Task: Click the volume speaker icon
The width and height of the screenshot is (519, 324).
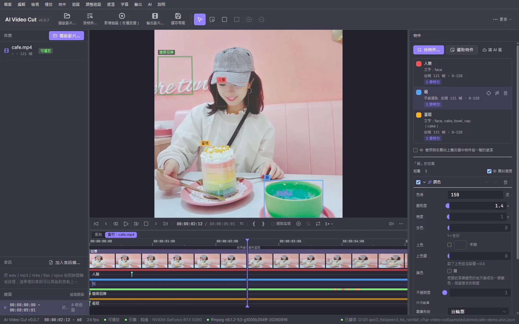Action: (x=391, y=224)
